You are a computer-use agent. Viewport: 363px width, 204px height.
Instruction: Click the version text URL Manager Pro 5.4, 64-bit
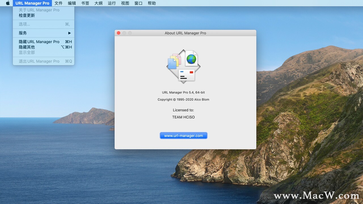point(183,92)
